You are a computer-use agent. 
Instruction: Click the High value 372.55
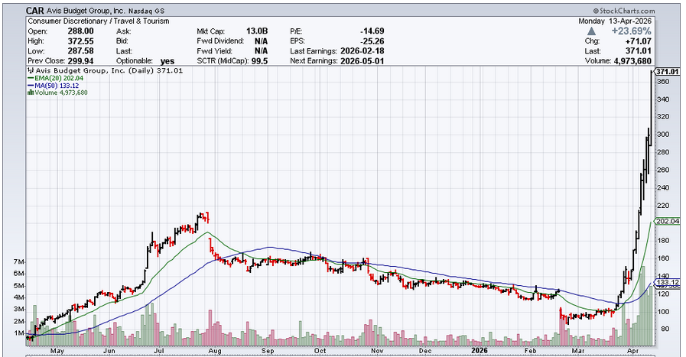pos(80,41)
